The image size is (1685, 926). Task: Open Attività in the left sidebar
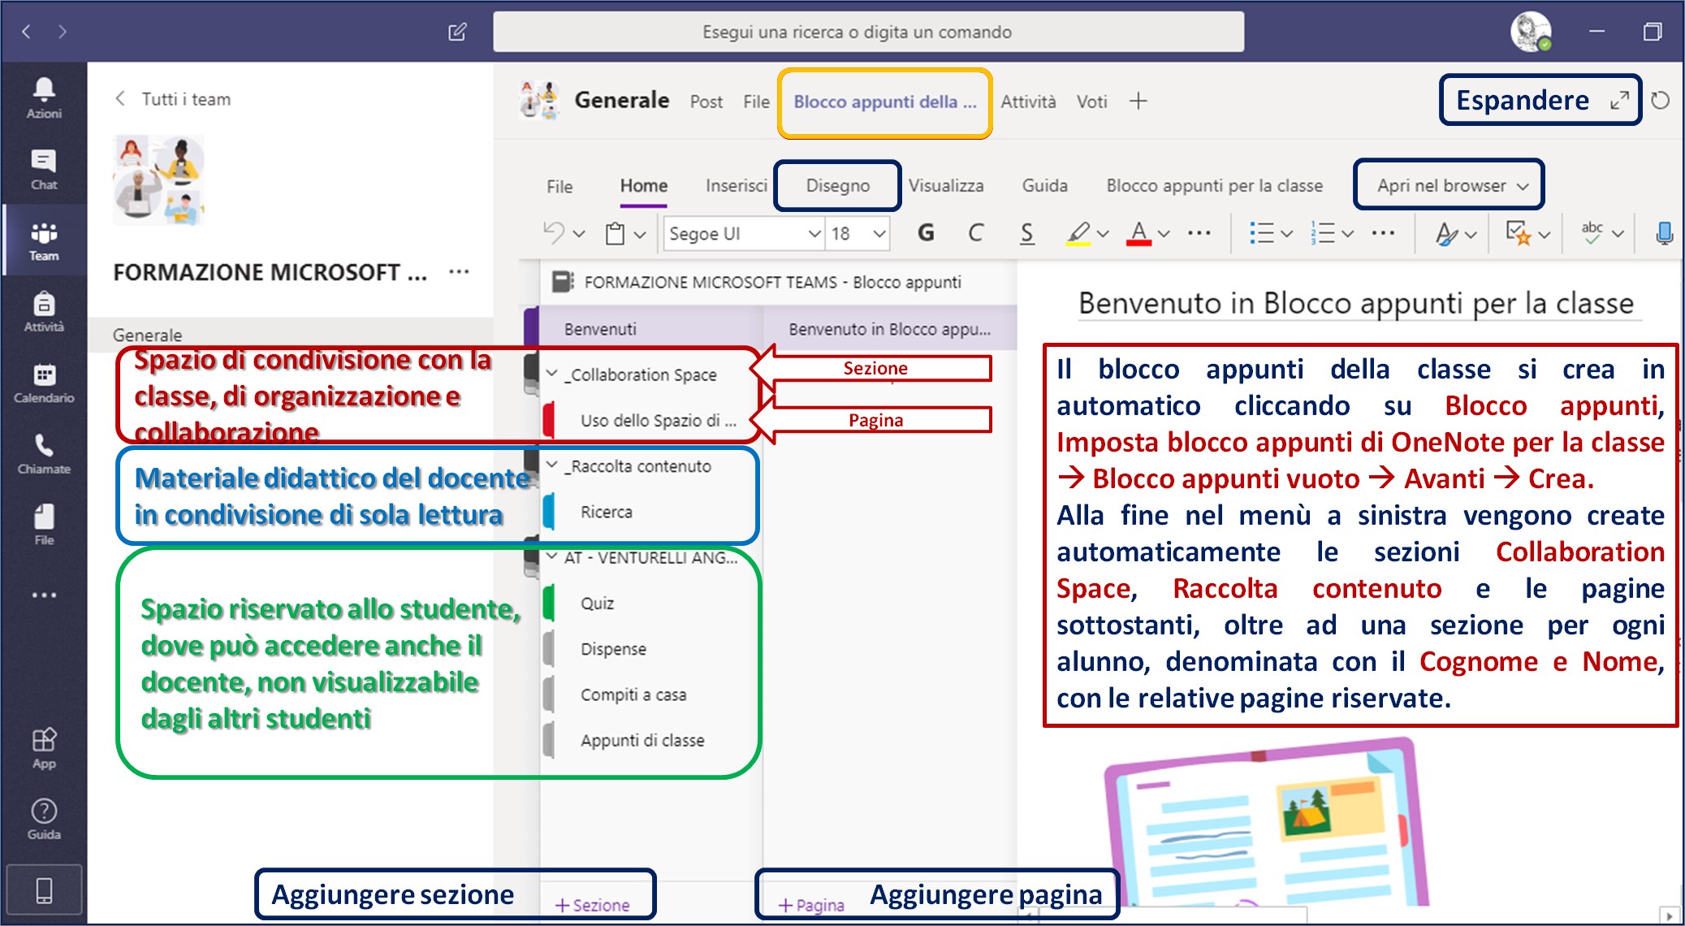44,311
